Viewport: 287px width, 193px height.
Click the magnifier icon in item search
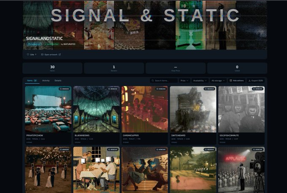pos(153,80)
